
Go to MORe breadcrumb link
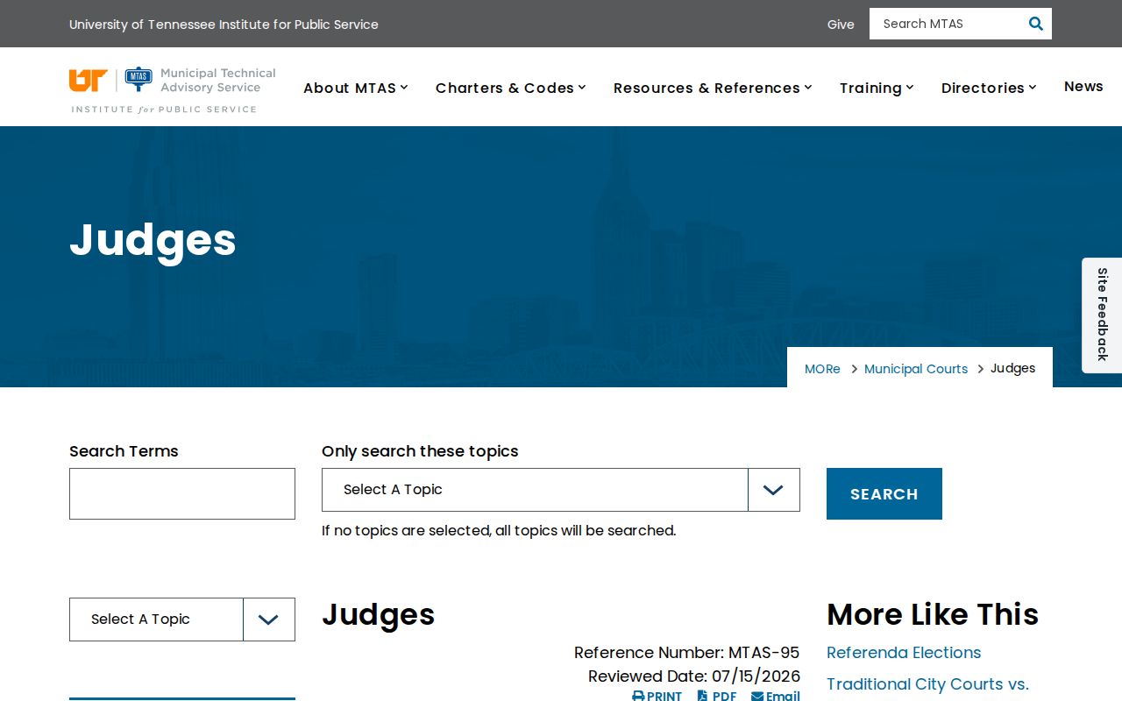tap(822, 369)
